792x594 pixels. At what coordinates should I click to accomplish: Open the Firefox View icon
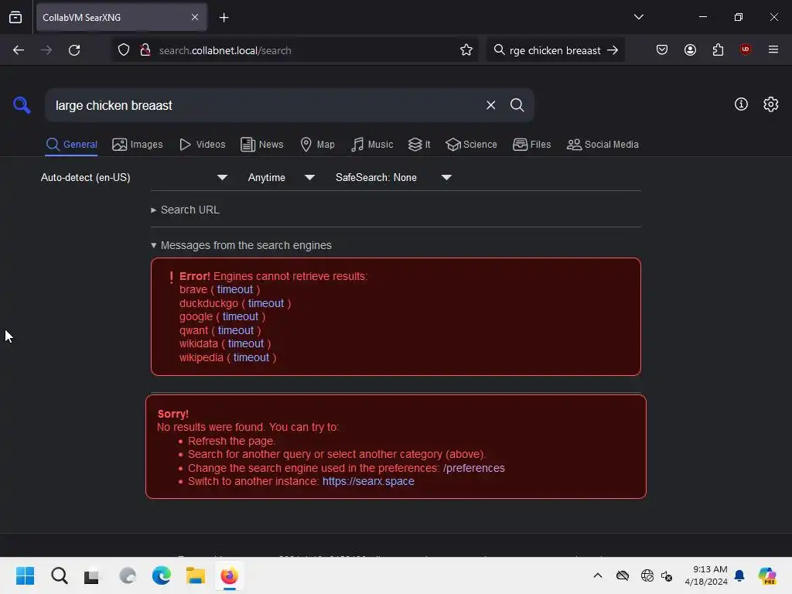click(x=15, y=18)
